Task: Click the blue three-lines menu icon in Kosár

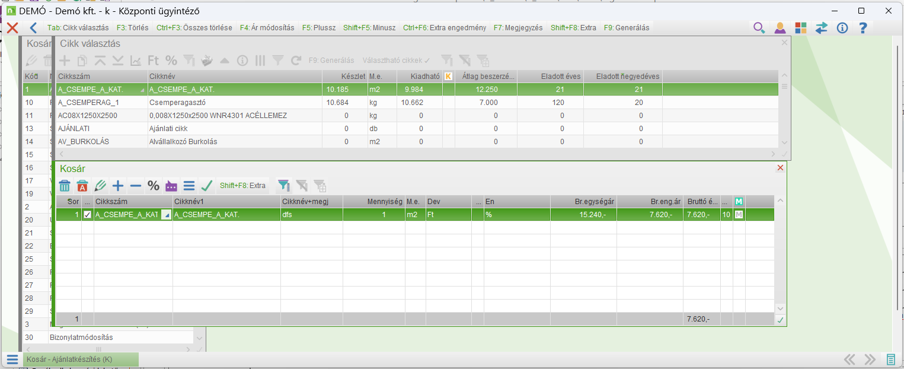Action: tap(189, 186)
